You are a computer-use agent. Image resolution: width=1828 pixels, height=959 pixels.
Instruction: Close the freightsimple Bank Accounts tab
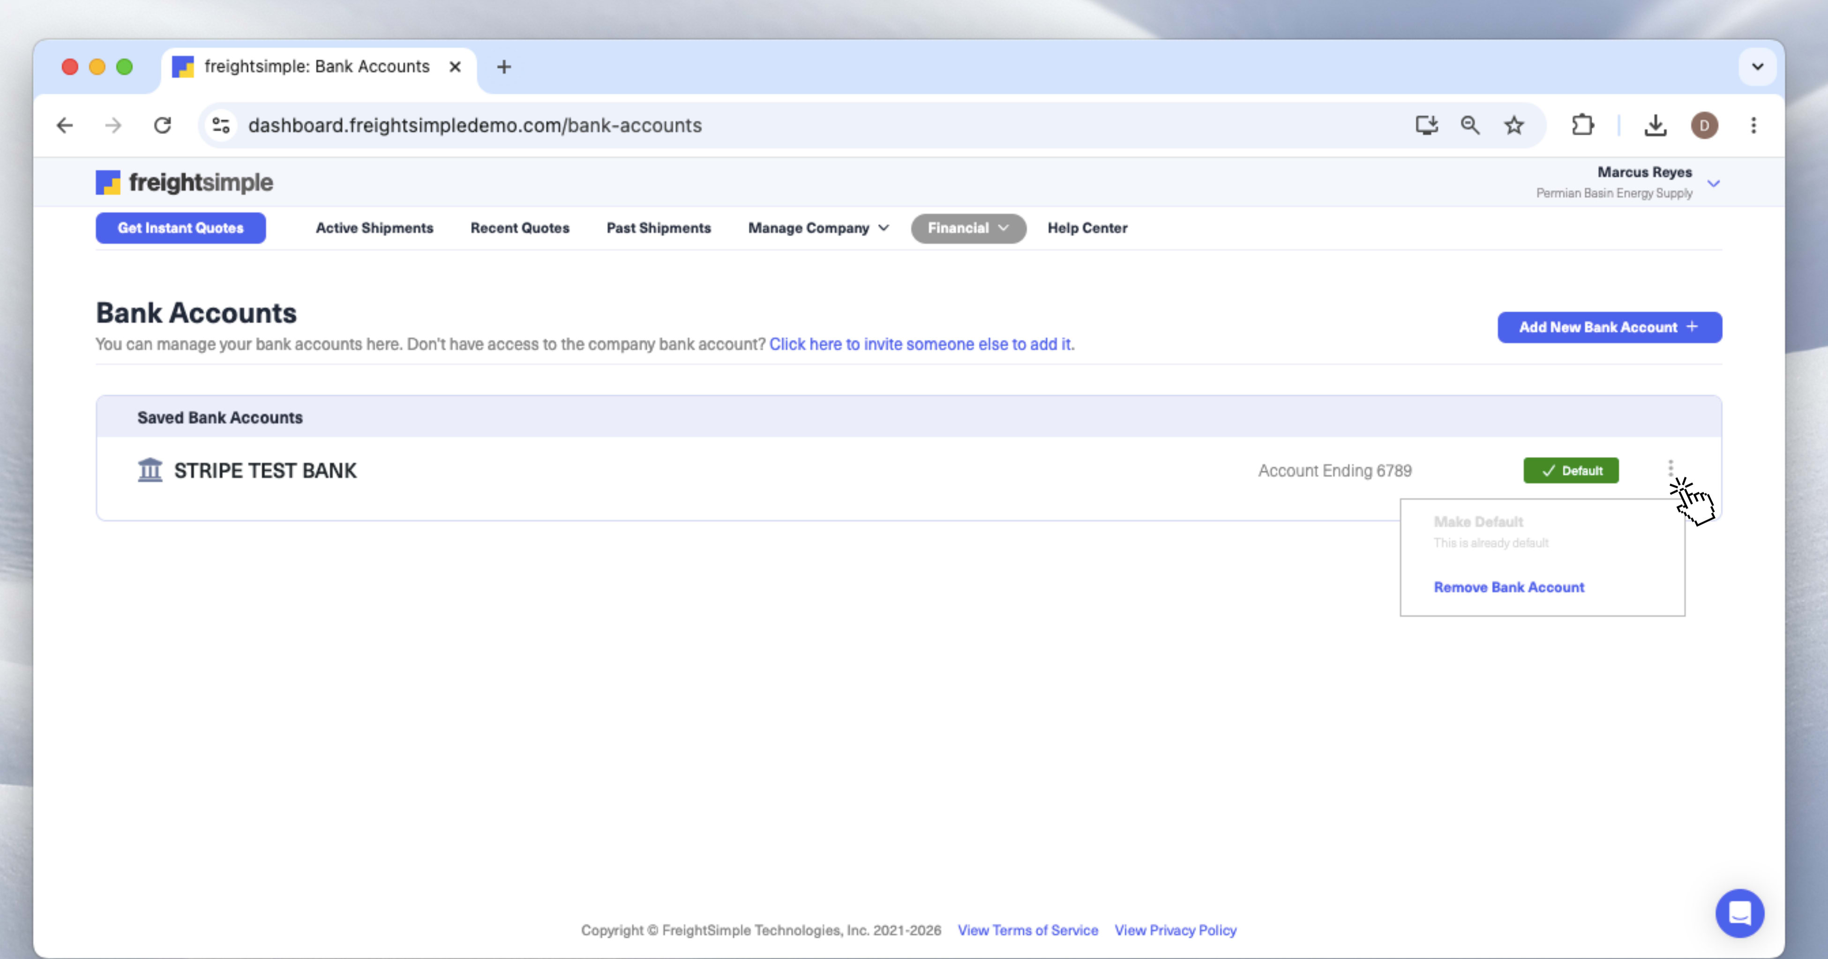[456, 67]
